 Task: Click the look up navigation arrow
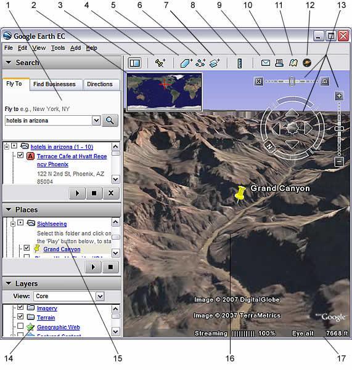292,113
